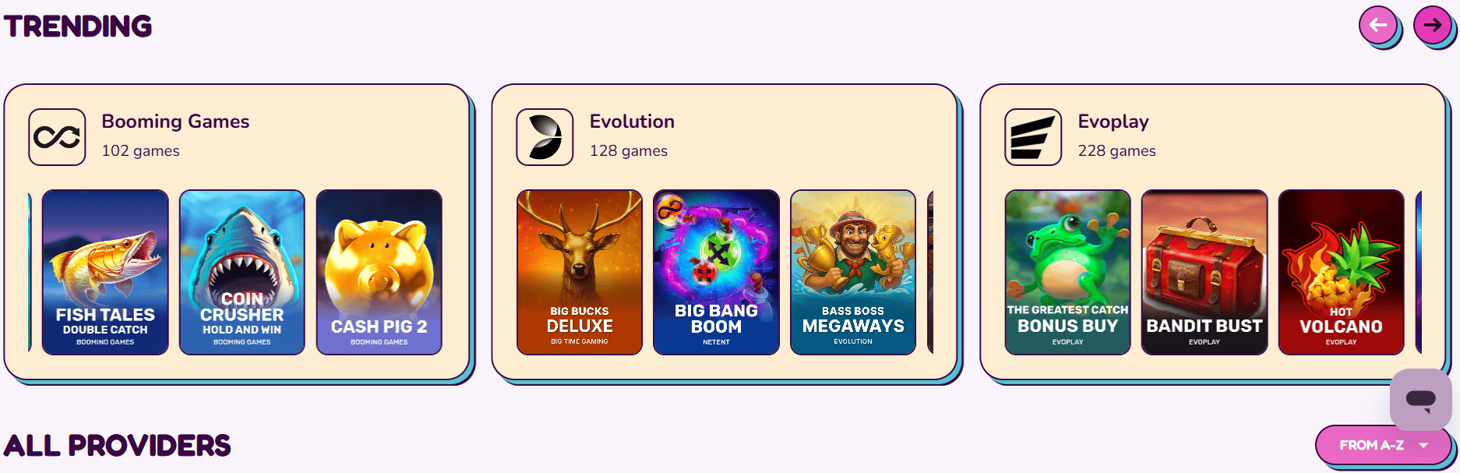Open Hot Volcano game thumbnail
The image size is (1460, 473).
pyautogui.click(x=1342, y=272)
